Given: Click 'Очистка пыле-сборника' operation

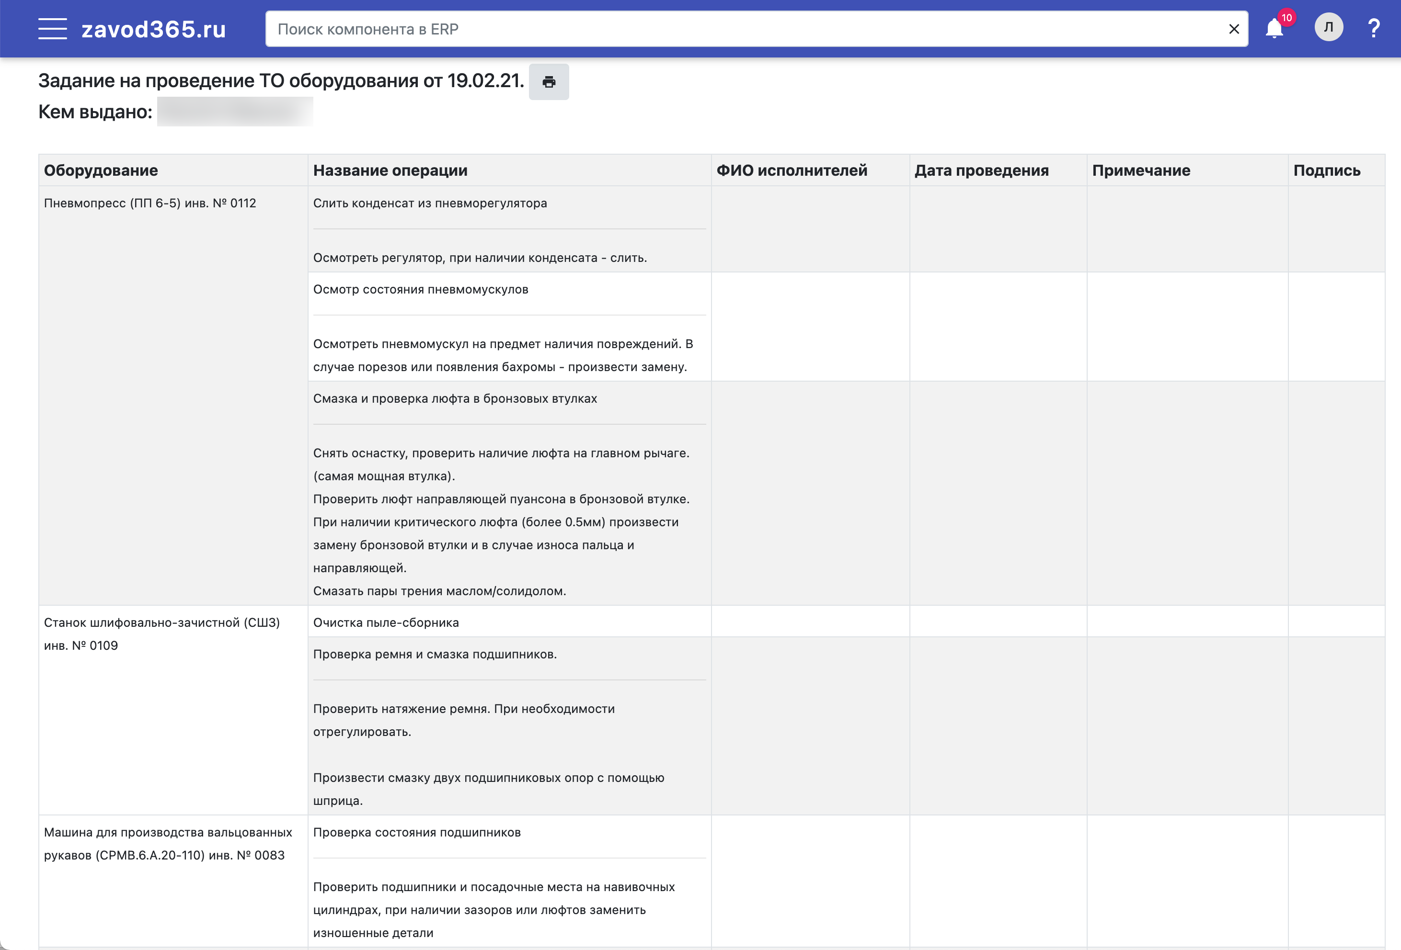Looking at the screenshot, I should point(386,622).
